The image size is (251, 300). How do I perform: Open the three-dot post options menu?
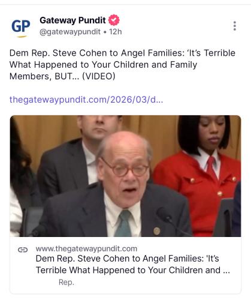pyautogui.click(x=235, y=26)
